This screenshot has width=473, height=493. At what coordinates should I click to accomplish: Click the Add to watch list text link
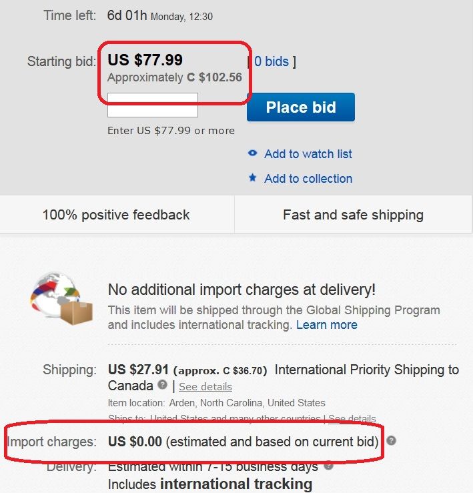[308, 154]
